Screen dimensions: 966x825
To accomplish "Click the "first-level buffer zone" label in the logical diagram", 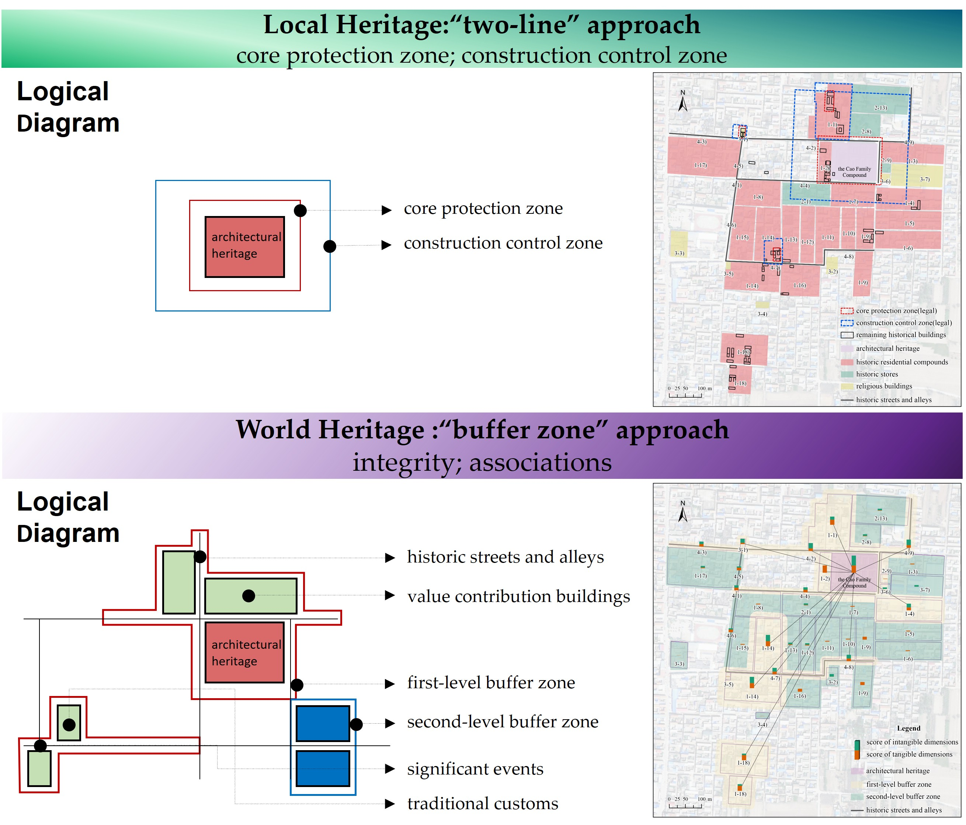I will (491, 683).
